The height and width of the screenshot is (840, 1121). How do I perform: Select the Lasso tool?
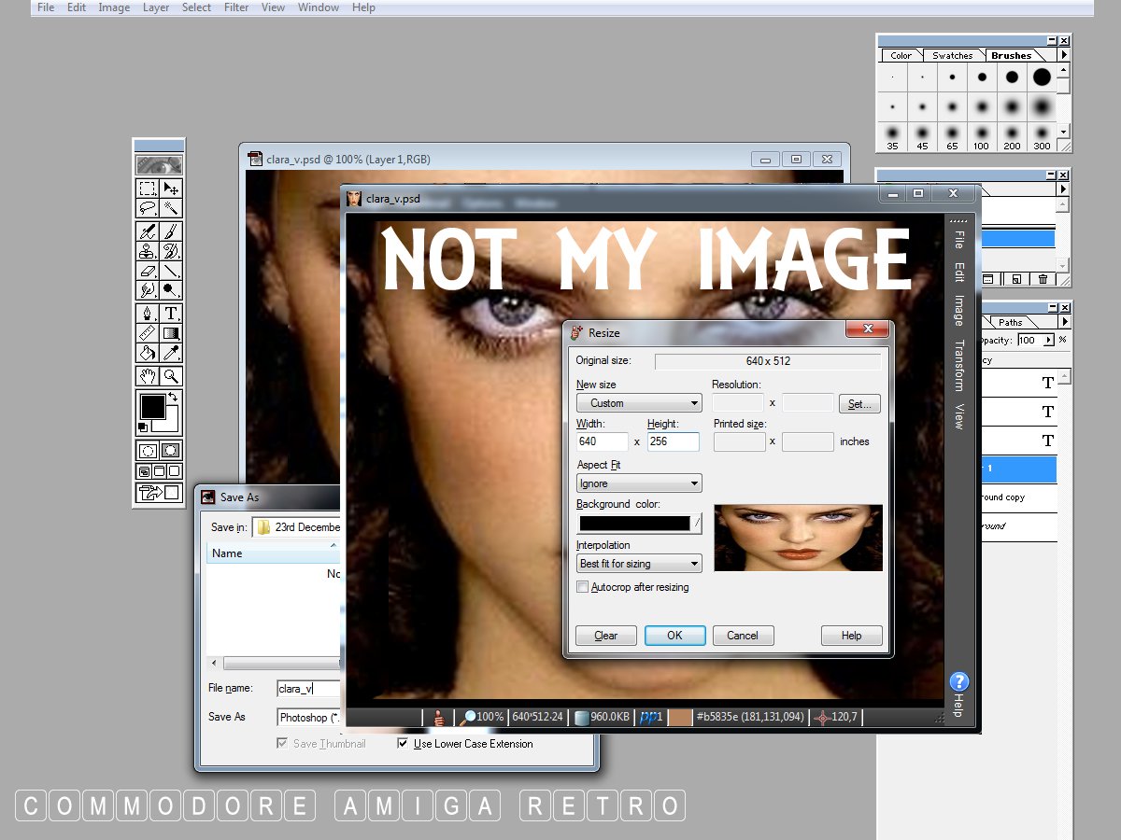click(x=148, y=208)
